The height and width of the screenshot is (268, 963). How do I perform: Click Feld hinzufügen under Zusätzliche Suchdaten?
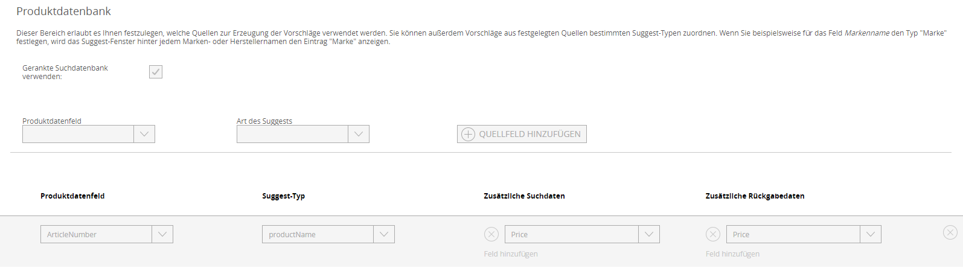tap(511, 254)
